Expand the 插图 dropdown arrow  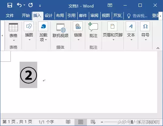29,40
